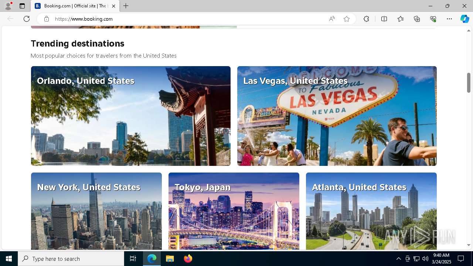Click the 'Most popular choices for travelers' subtitle

pyautogui.click(x=103, y=56)
